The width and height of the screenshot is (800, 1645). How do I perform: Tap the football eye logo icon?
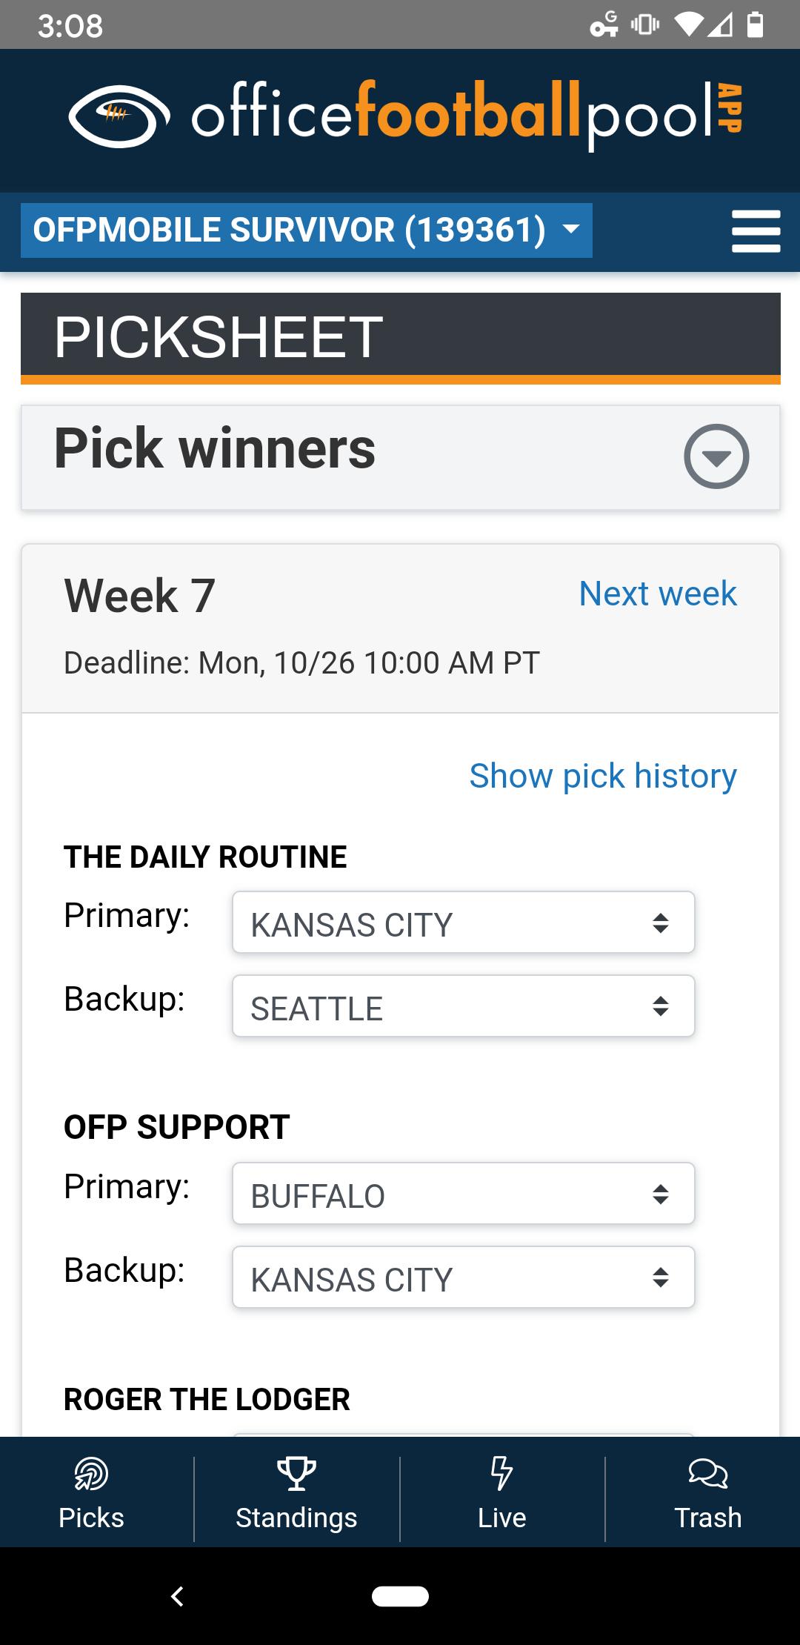(119, 116)
